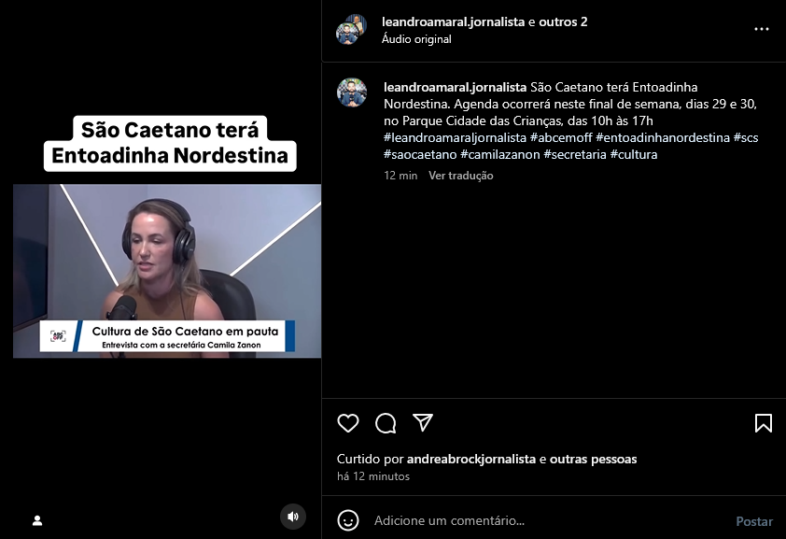
Task: Open the 'Áudio original' link
Action: 416,39
